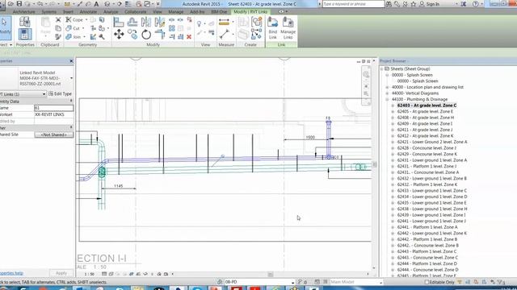Select sheet 62421 - Lower Ground 2 level. Zone A
Viewport: 517px width, 290px height.
[x=432, y=142]
